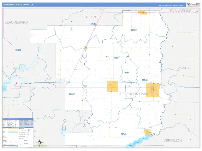Click the ACADIA county label

184,68
